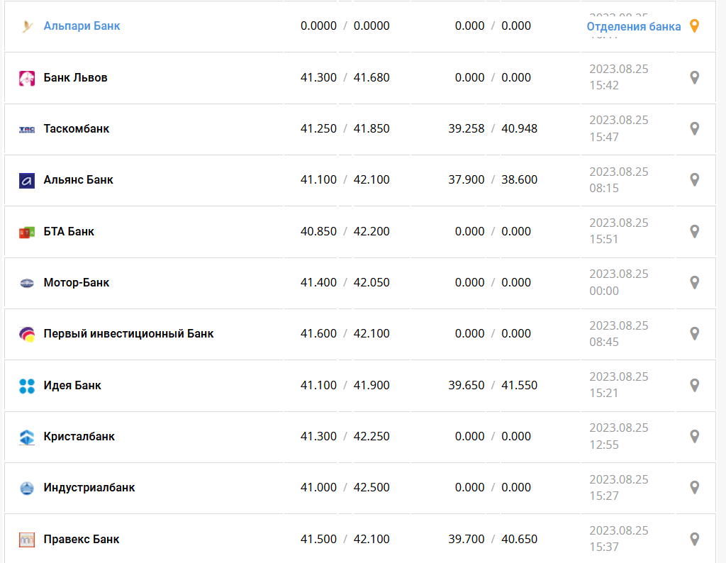Click the Кристалбанк map pin icon
The height and width of the screenshot is (563, 726).
coord(695,436)
